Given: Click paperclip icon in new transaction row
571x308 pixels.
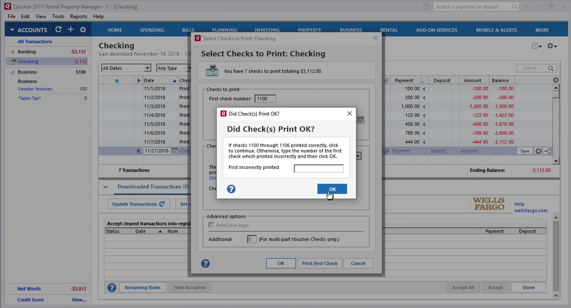Looking at the screenshot, I should coord(386,151).
